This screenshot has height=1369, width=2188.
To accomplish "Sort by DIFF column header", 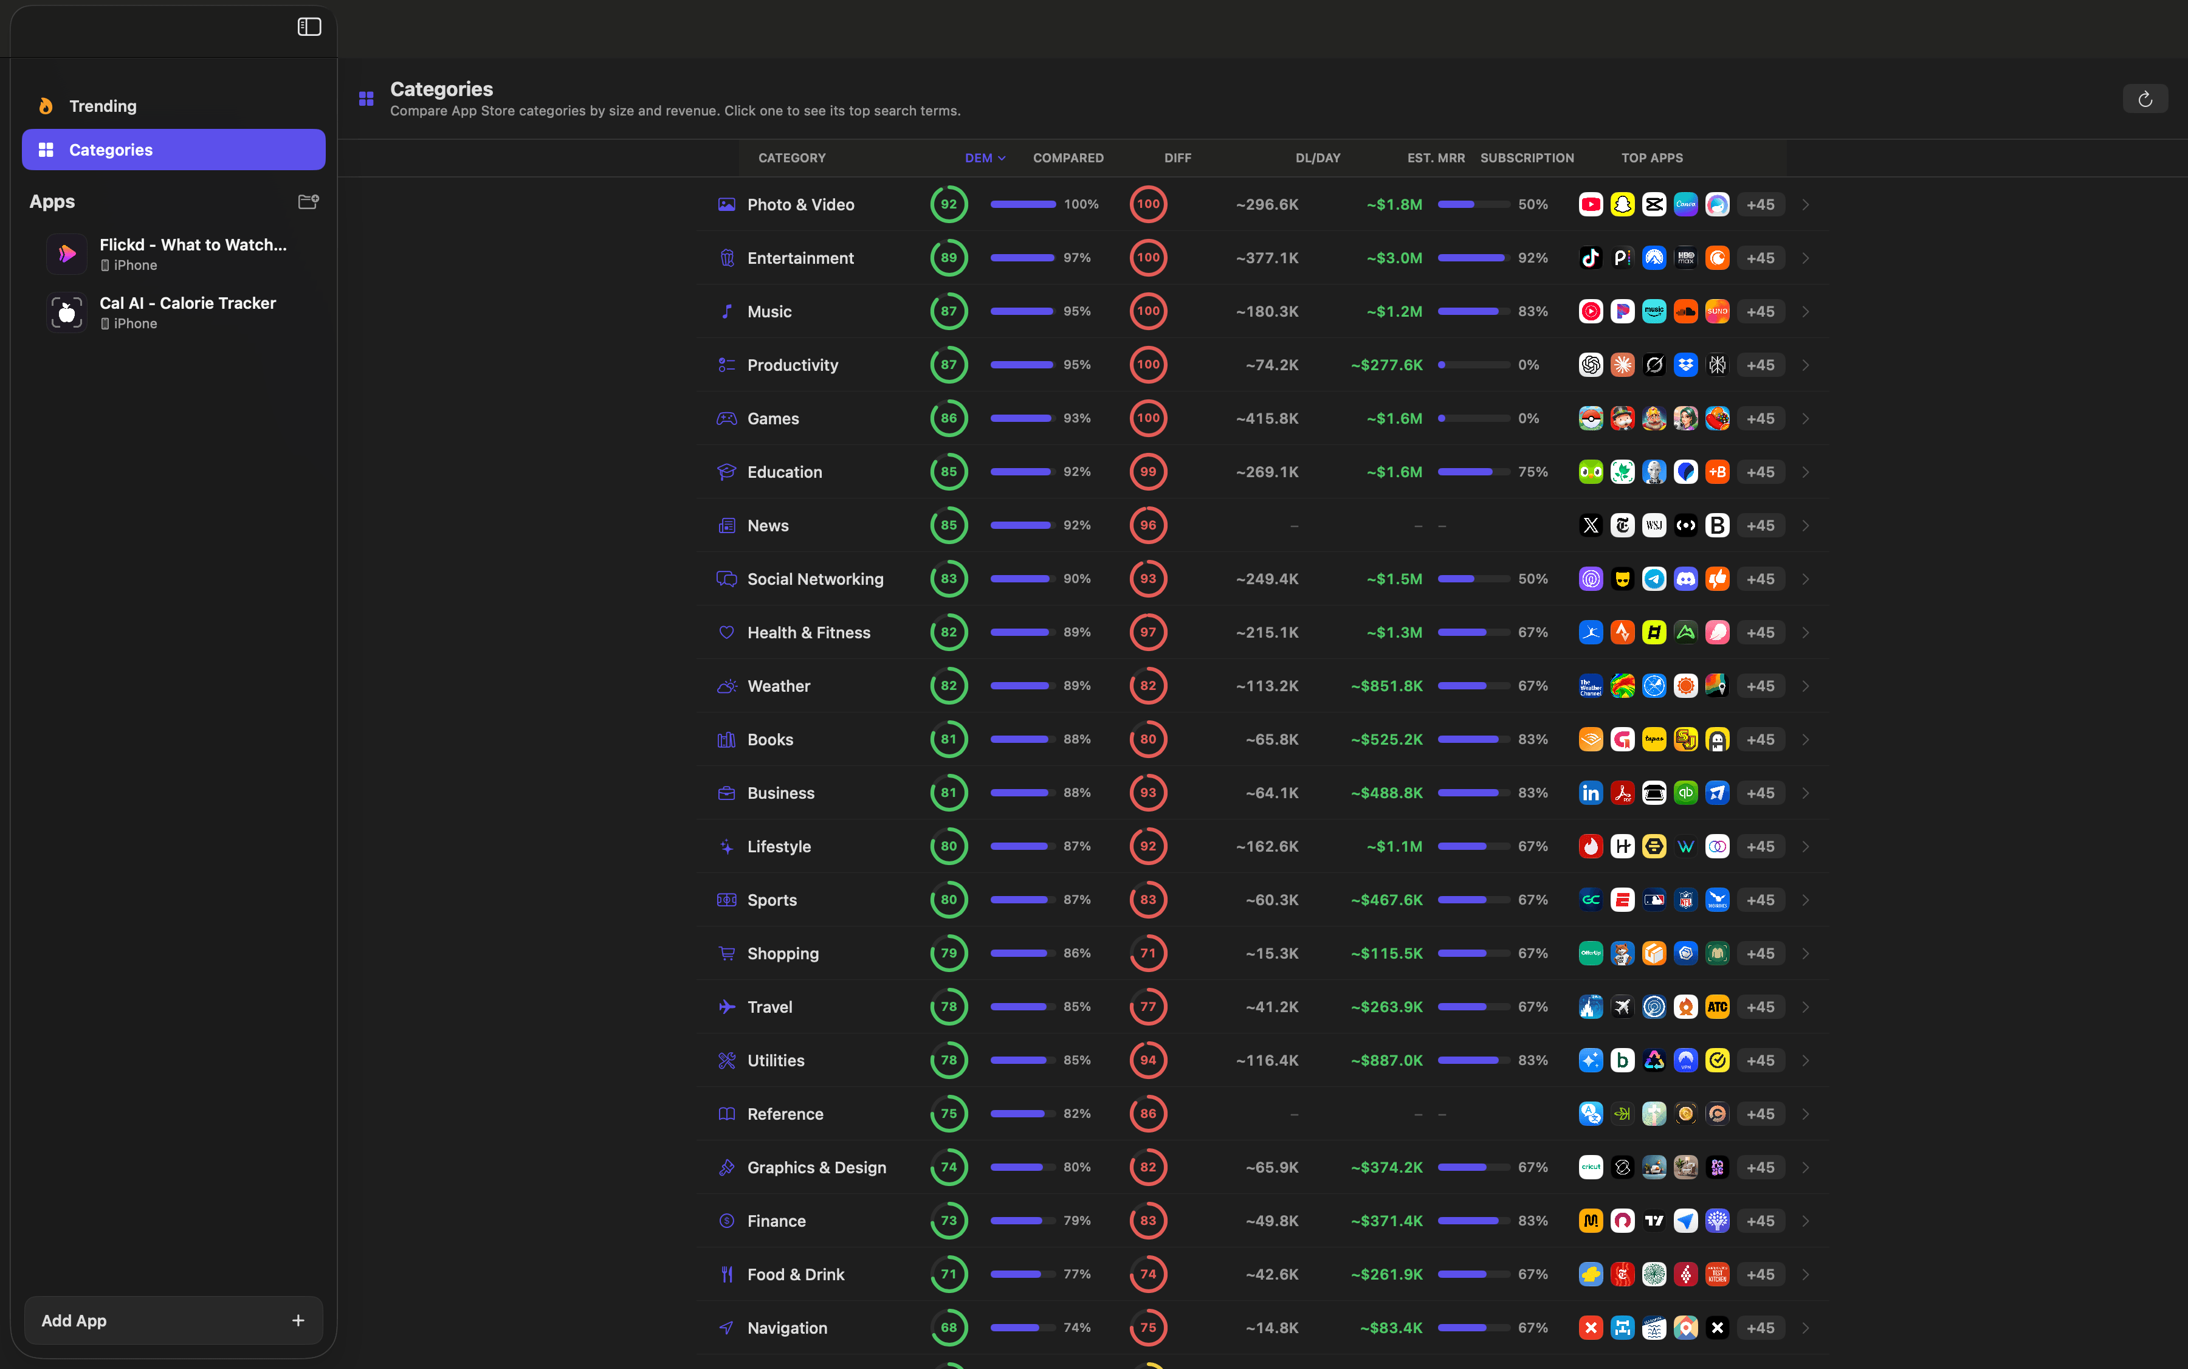I will (x=1178, y=157).
